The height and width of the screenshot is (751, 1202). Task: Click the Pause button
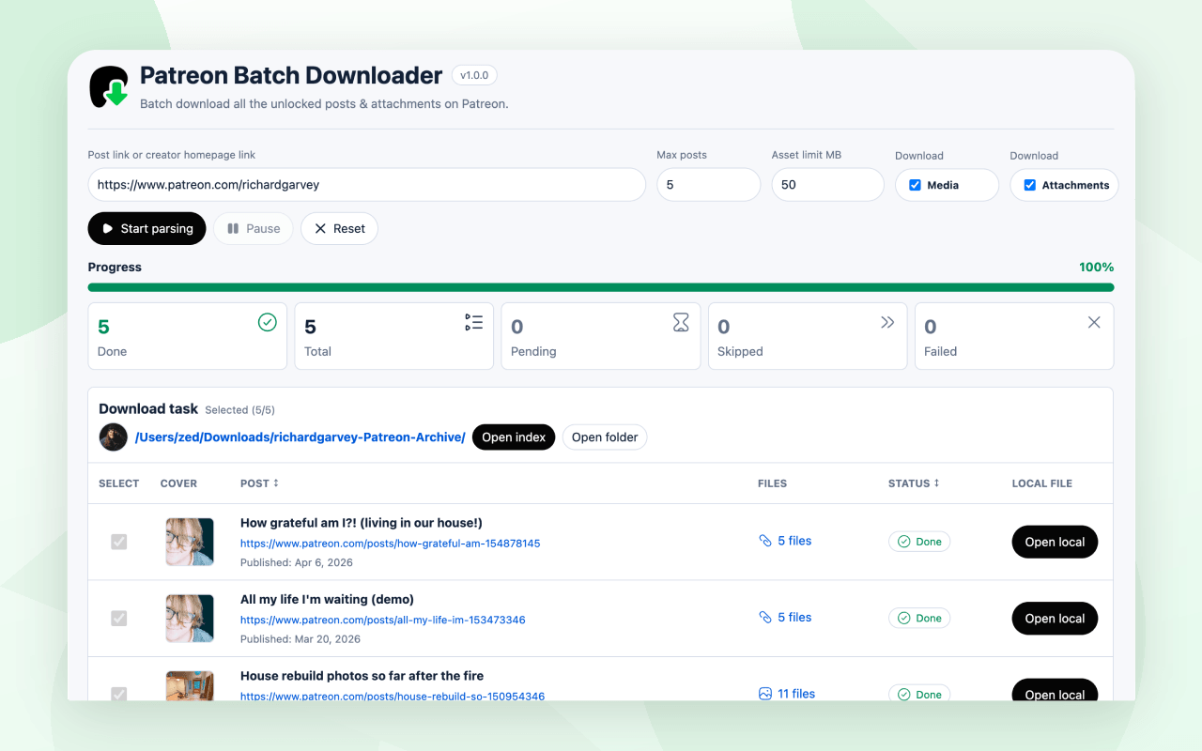pyautogui.click(x=254, y=228)
